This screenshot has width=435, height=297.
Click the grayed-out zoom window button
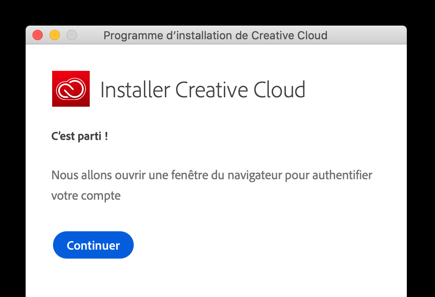[72, 35]
